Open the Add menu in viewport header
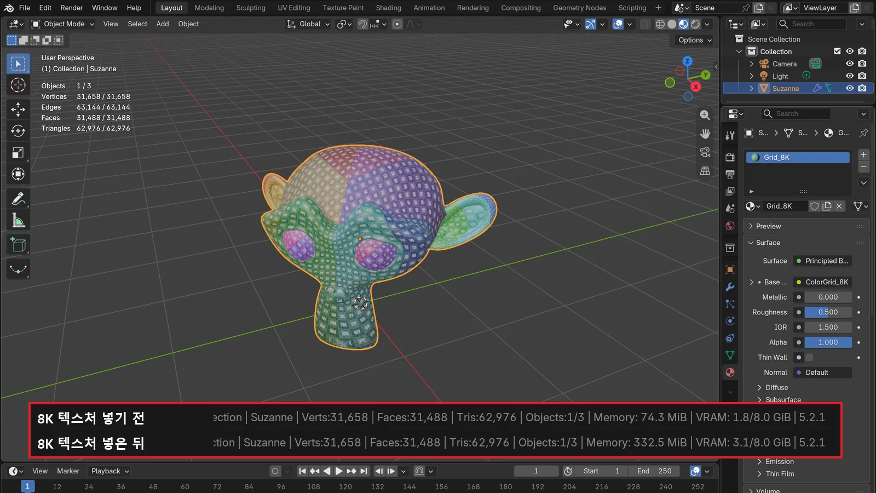Viewport: 876px width, 493px height. pos(163,24)
